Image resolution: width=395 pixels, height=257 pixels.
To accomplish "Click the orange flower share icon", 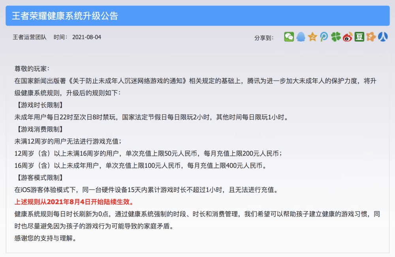I will pos(371,37).
